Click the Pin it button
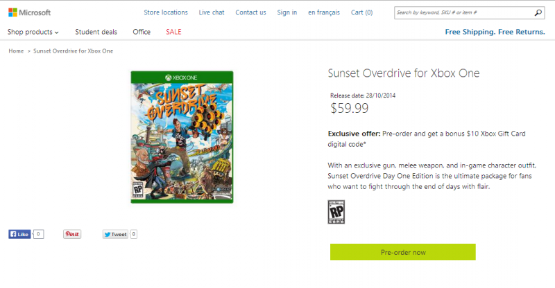The image size is (555, 288). point(72,234)
